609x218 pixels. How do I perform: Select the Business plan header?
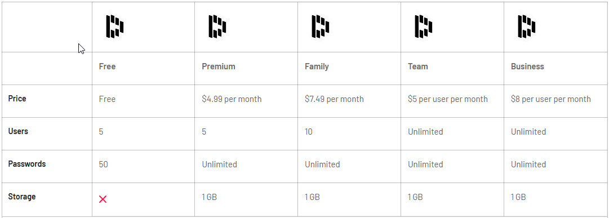527,66
